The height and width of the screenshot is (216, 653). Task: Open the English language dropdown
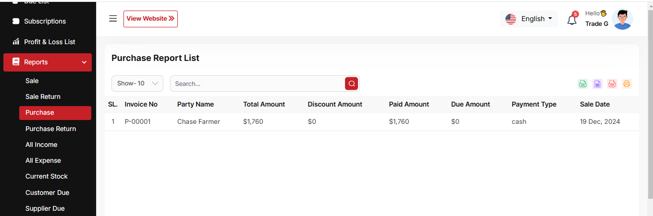point(529,19)
